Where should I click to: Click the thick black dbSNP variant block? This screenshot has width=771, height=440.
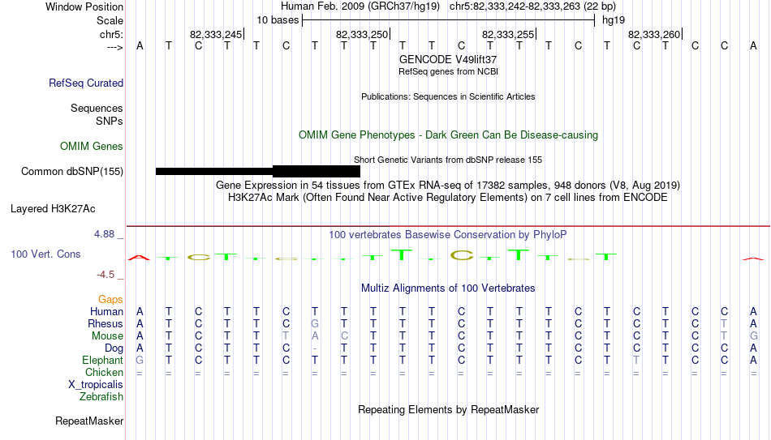pos(317,172)
